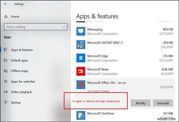Viewport: 179px width, 122px height.
Task: Click the Microsoft ASP.NET MVC 2 icon
Action: (81, 45)
